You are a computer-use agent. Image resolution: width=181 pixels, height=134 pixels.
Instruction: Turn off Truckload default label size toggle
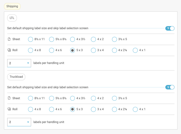click(170, 87)
